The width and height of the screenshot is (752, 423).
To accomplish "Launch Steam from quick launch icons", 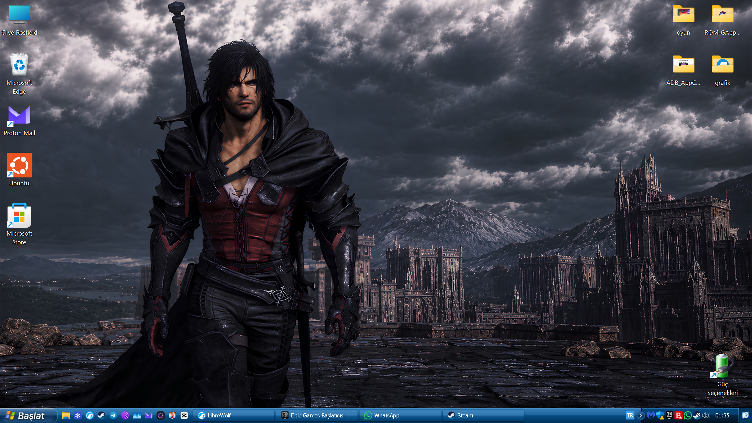I will (x=101, y=415).
